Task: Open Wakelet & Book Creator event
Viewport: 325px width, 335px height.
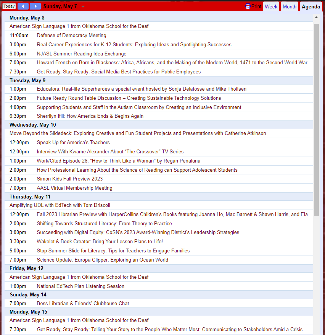Action: coord(100,242)
